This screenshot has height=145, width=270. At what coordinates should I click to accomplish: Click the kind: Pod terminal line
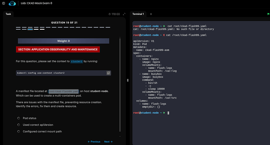point(140,44)
